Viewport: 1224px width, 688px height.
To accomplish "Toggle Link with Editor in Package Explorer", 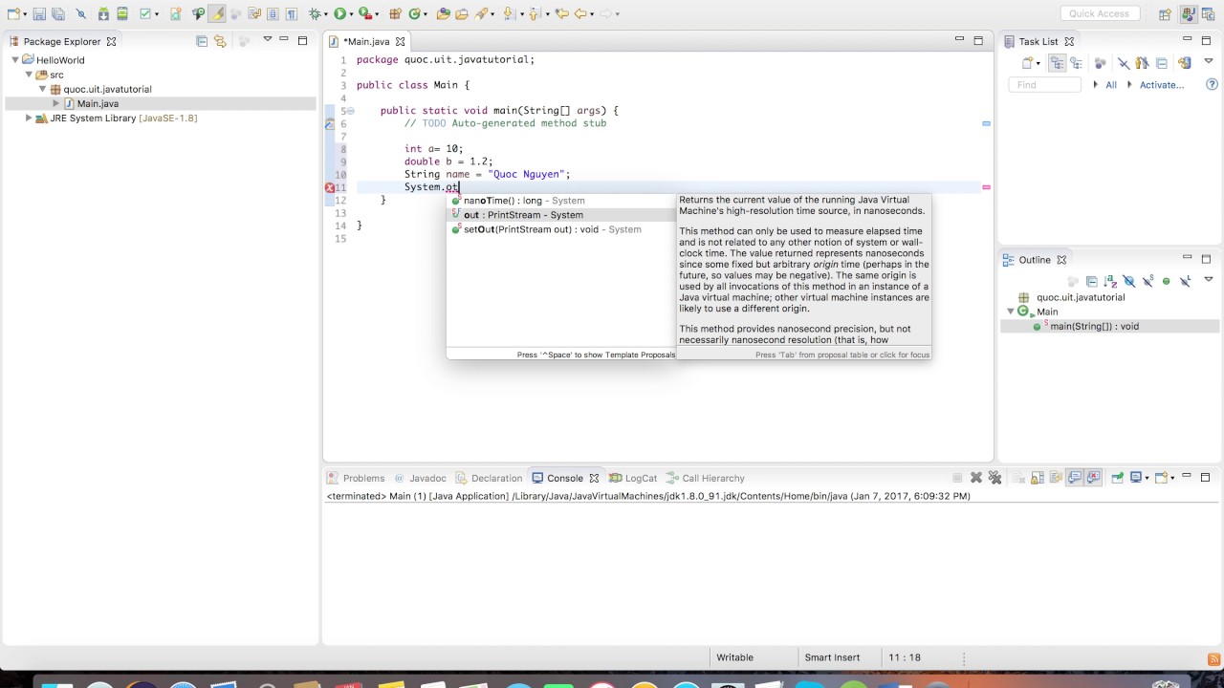I will point(220,41).
